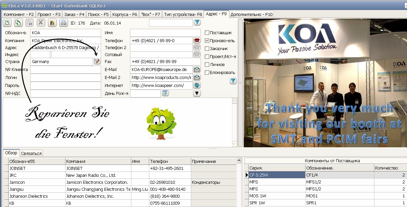Click address list scrollbar up arrow
The height and width of the screenshot is (207, 407).
[x=239, y=161]
